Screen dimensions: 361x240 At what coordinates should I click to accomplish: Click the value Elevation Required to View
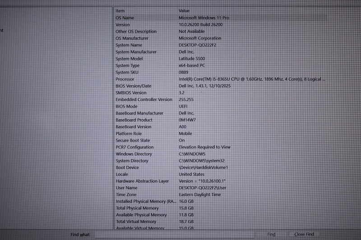[x=204, y=147]
